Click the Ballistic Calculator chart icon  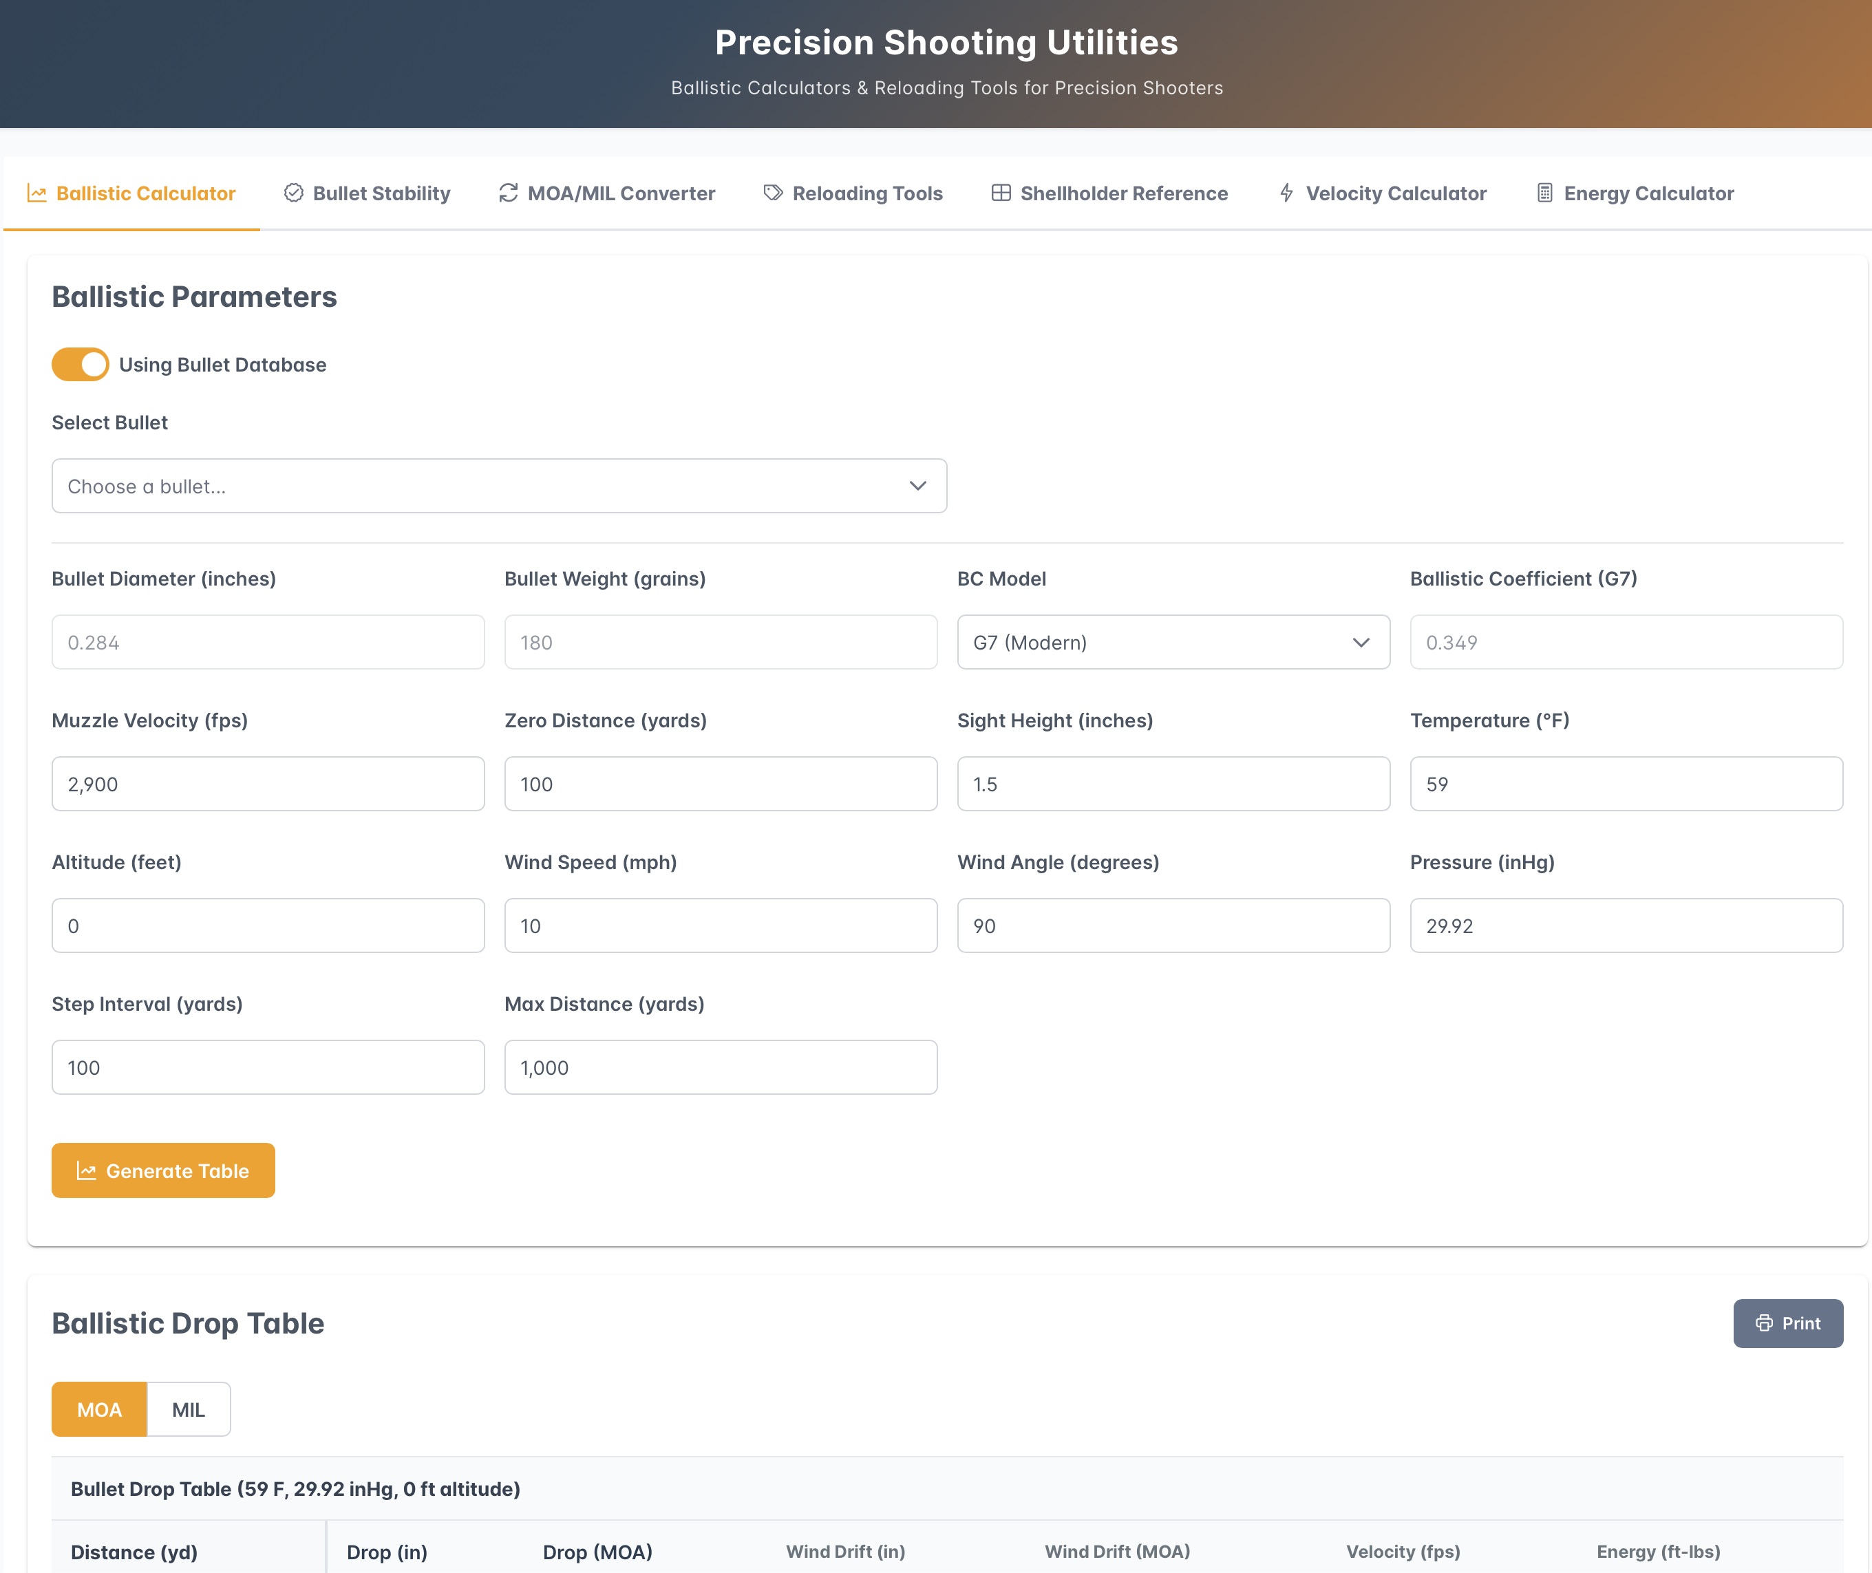(x=36, y=193)
